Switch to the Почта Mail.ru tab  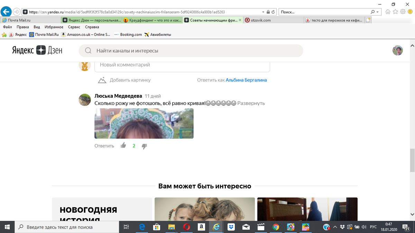click(31, 20)
